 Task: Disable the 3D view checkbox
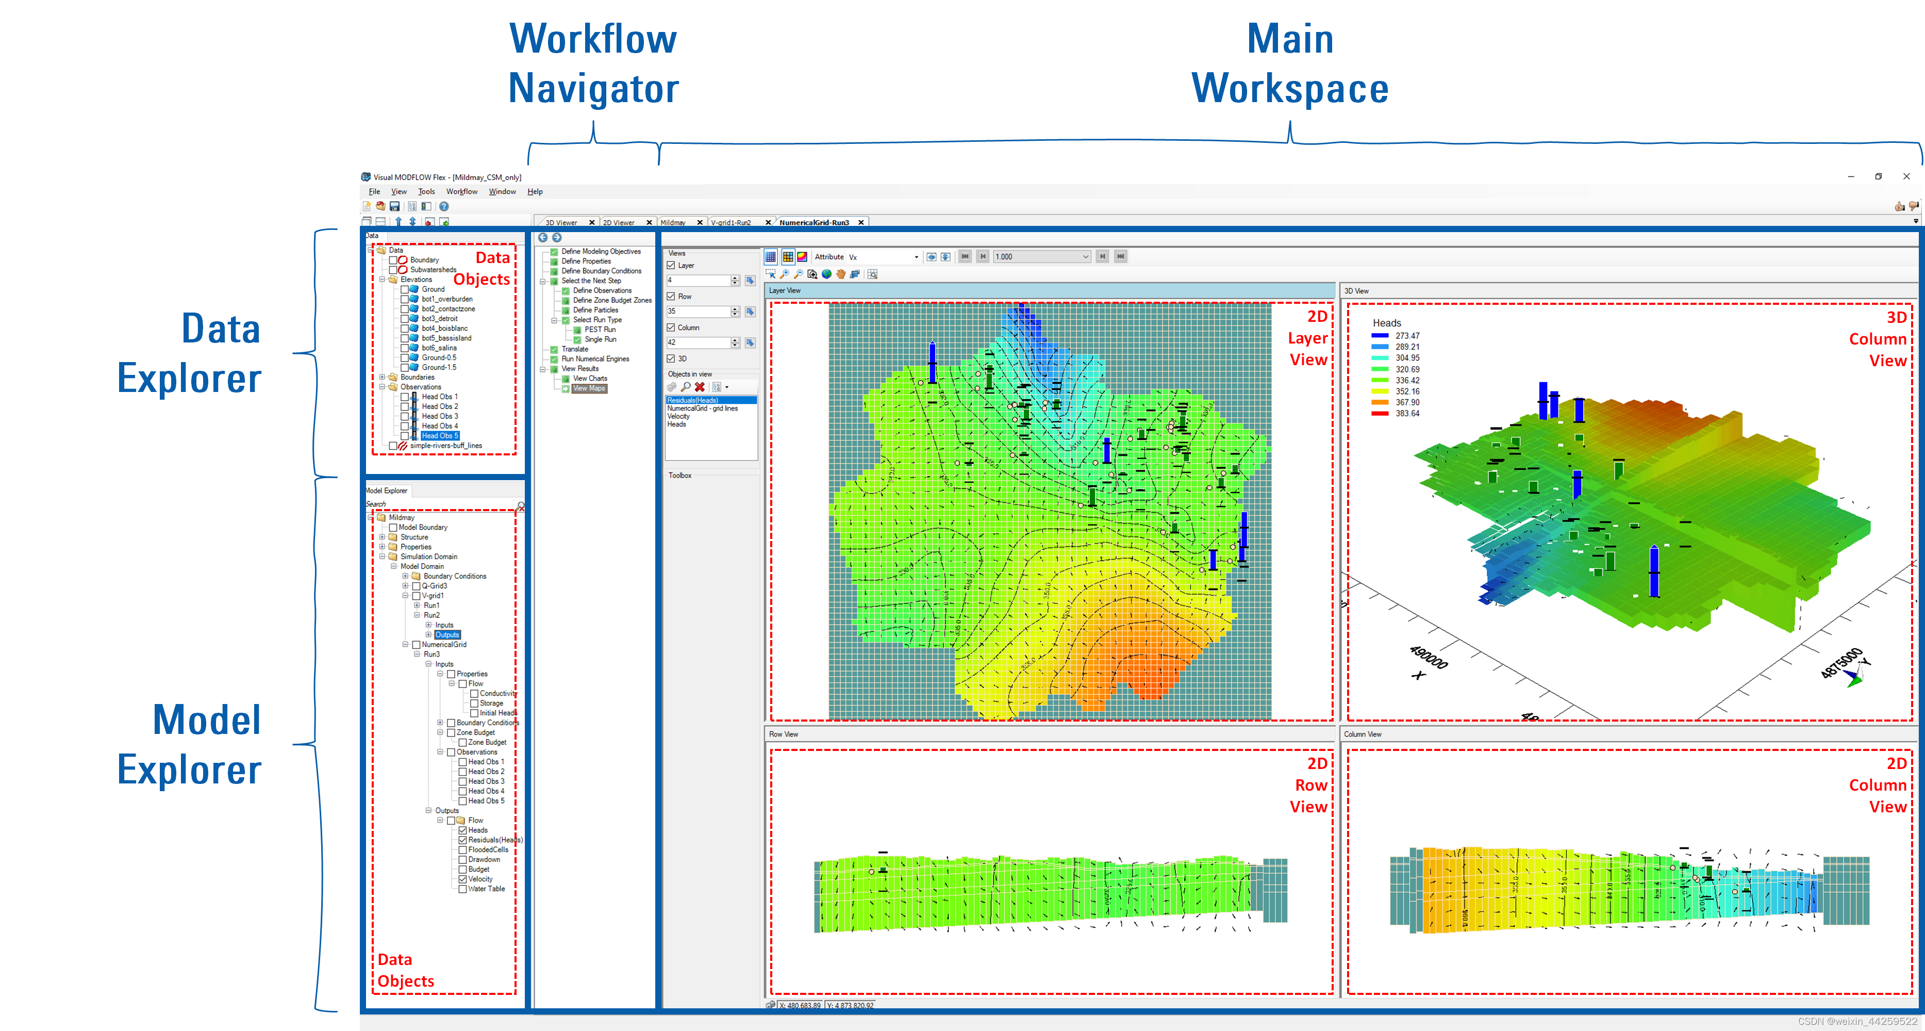click(671, 359)
